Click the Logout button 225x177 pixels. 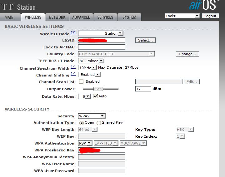click(x=210, y=16)
